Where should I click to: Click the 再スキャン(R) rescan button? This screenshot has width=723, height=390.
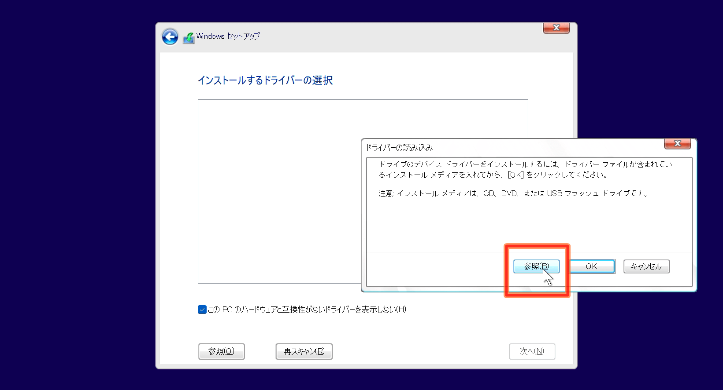coord(304,351)
